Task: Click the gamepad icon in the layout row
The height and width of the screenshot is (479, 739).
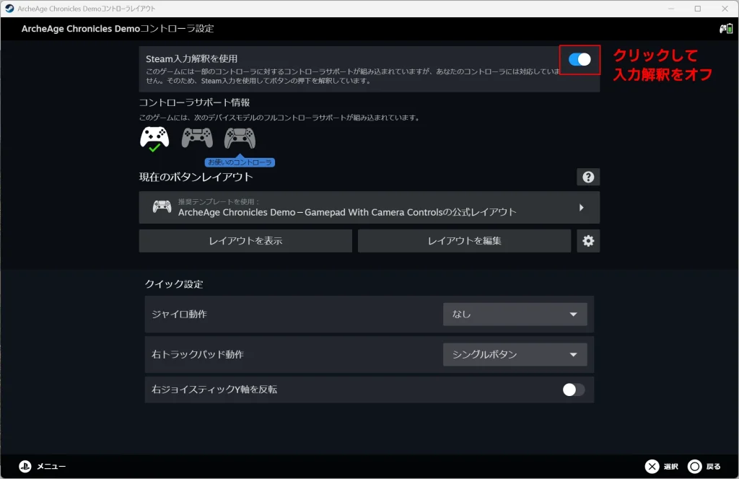Action: (162, 207)
